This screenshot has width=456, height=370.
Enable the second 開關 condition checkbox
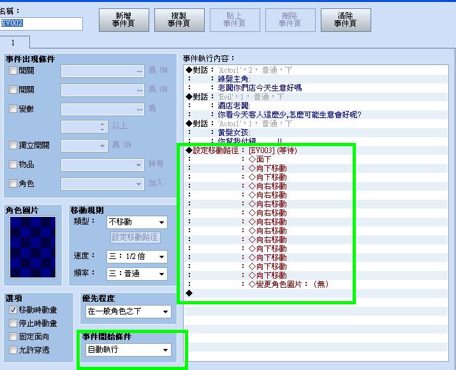tap(13, 89)
